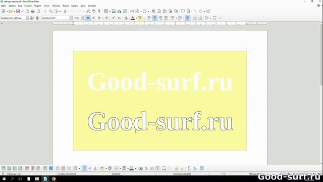323x182 pixels.
Task: Open the formula fx icon in the table toolbar
Action: pyautogui.click(x=195, y=168)
